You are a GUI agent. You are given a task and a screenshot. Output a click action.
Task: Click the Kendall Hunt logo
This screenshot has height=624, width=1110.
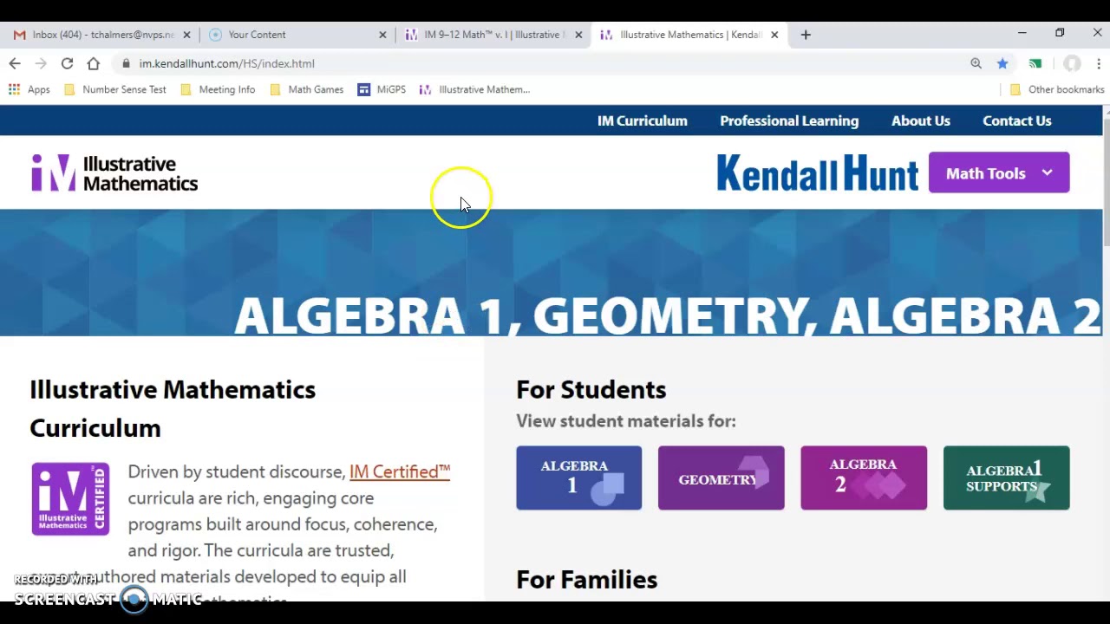(817, 173)
